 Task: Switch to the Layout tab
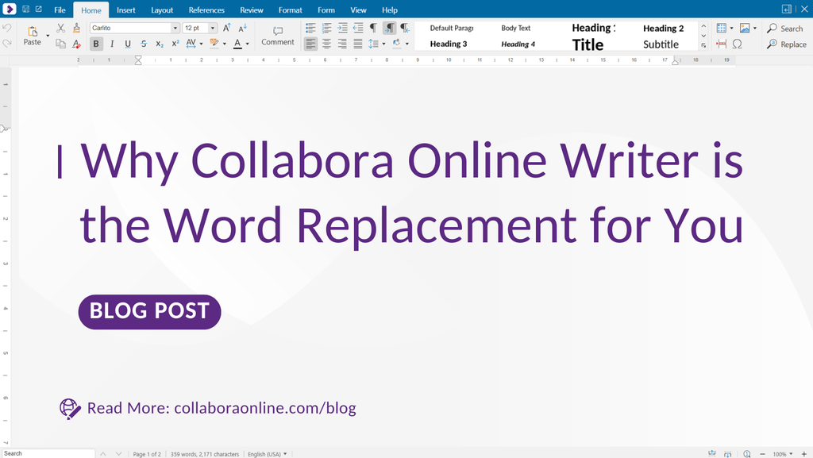coord(162,10)
